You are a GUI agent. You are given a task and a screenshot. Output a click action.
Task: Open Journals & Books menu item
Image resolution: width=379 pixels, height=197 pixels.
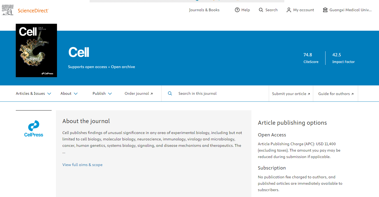point(204,10)
